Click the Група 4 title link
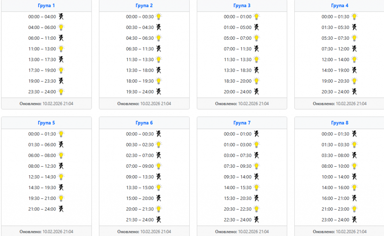Viewport: 384px width, 236px height. click(340, 6)
